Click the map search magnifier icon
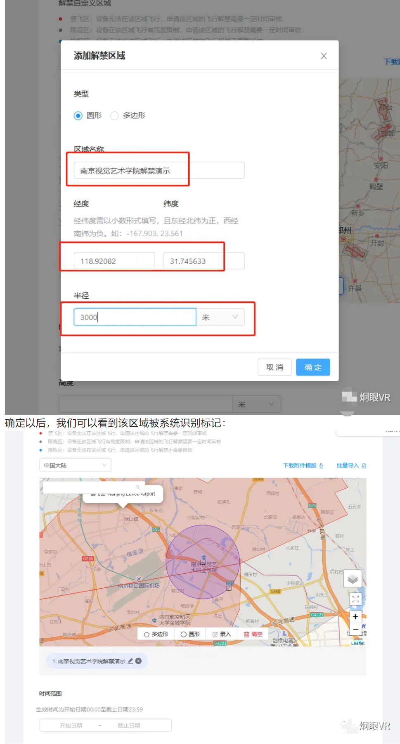The width and height of the screenshot is (400, 744). pyautogui.click(x=138, y=487)
